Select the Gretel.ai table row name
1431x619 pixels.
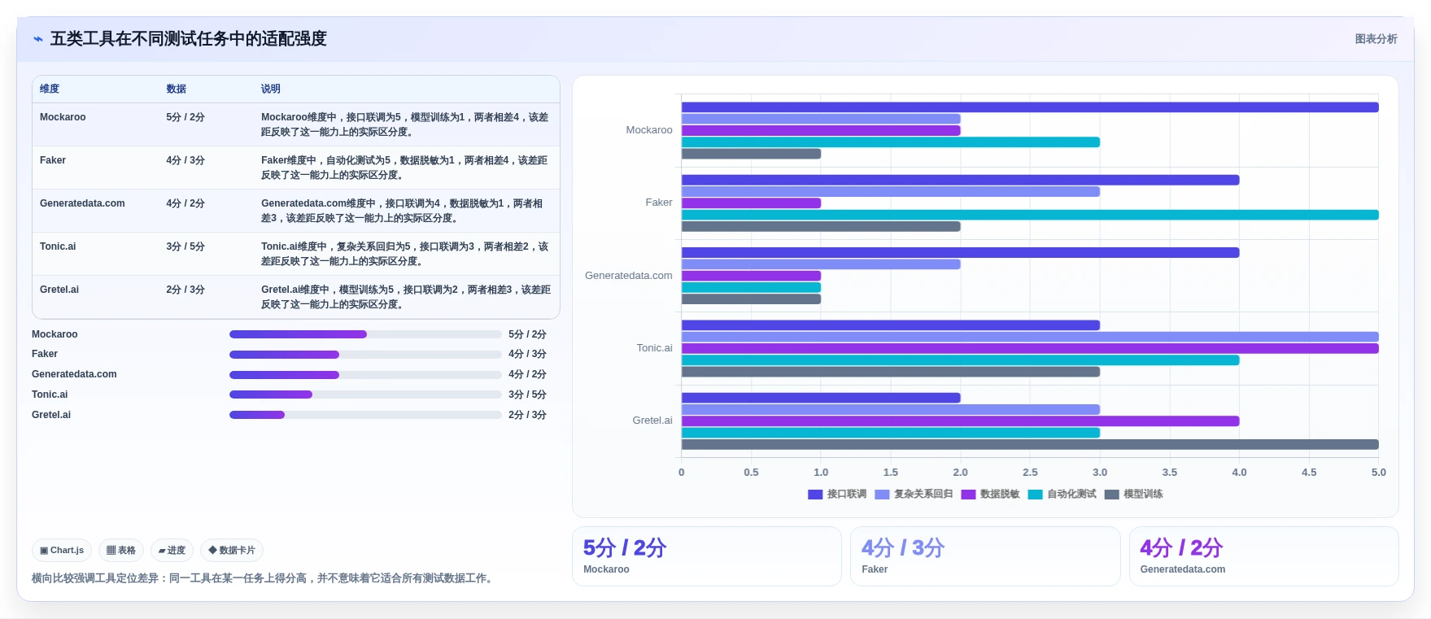click(59, 290)
